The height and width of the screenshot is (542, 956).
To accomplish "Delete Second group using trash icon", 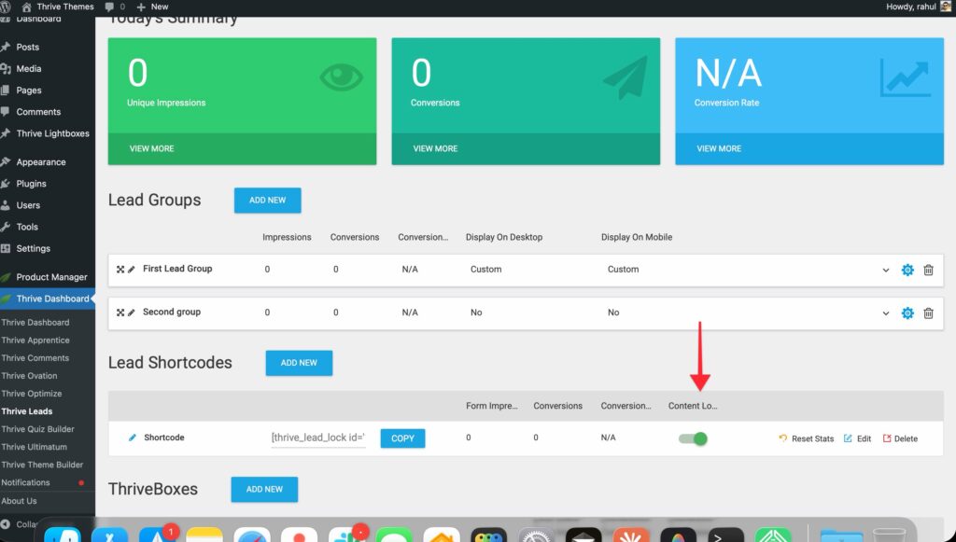I will click(x=928, y=313).
